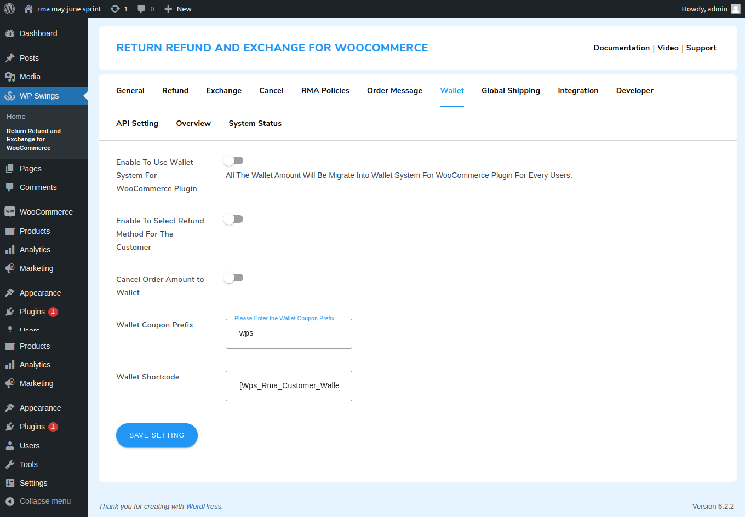Click the Wallet Coupon Prefix row label
Viewport: 745px width, 518px height.
[x=154, y=325]
